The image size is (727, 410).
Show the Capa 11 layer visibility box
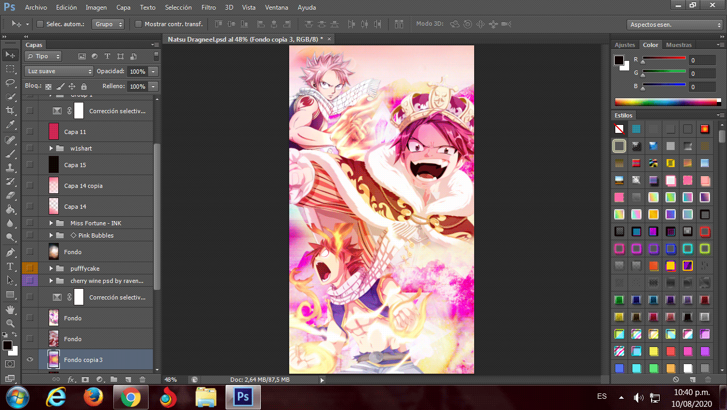tap(30, 131)
